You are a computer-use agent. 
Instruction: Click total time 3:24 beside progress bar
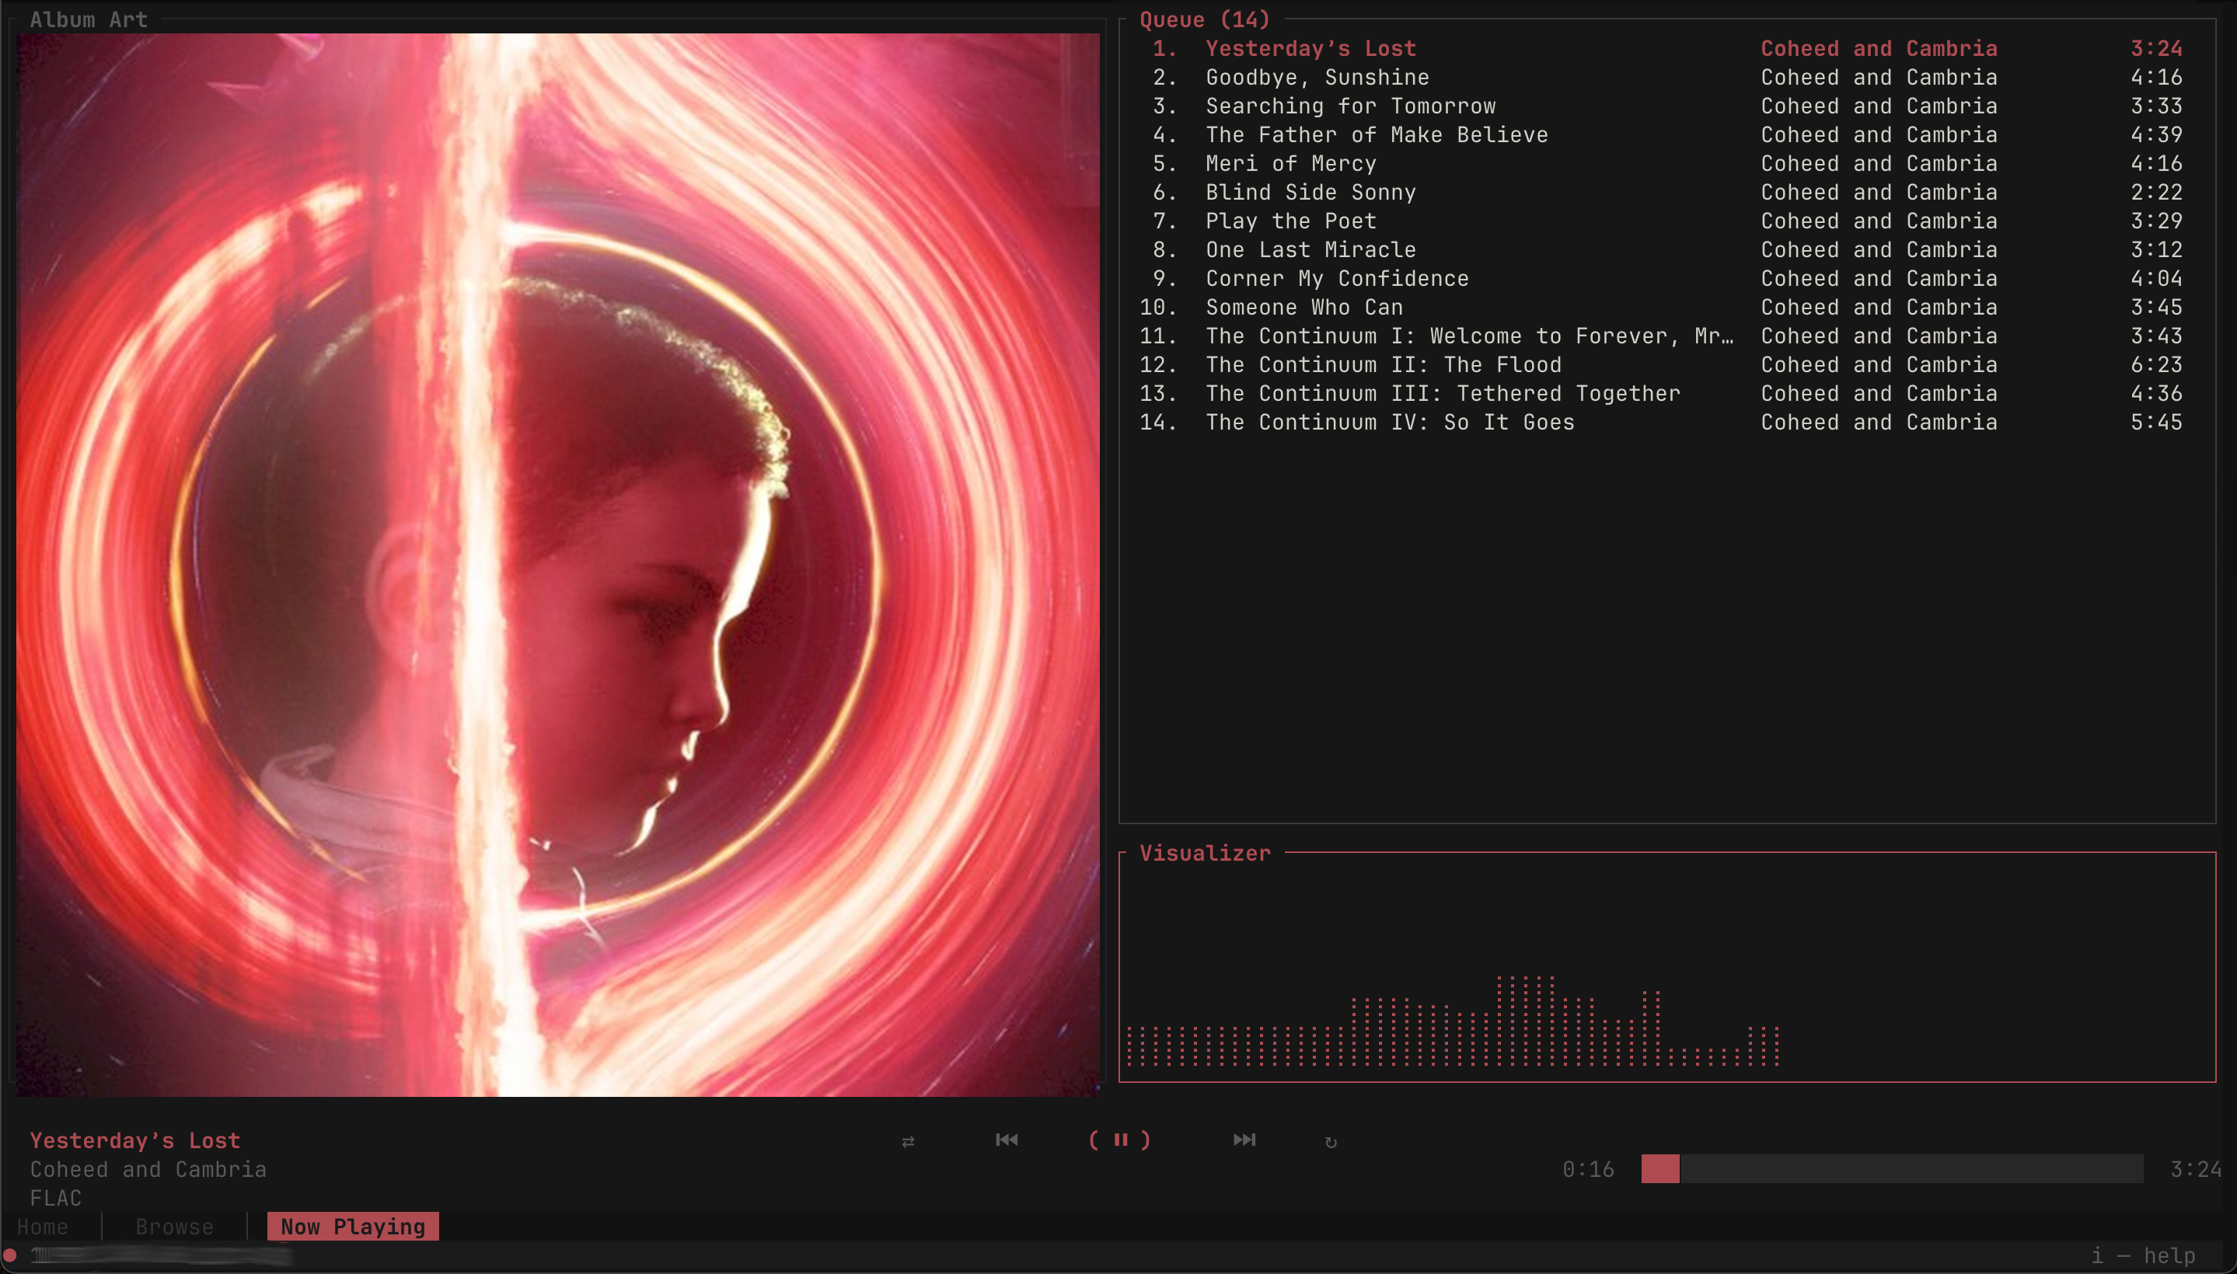(x=2196, y=1170)
